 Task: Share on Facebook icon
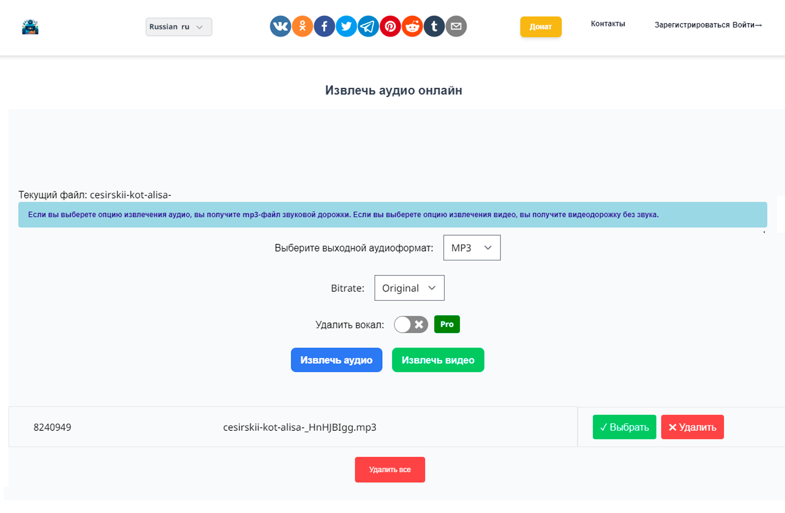pos(324,26)
